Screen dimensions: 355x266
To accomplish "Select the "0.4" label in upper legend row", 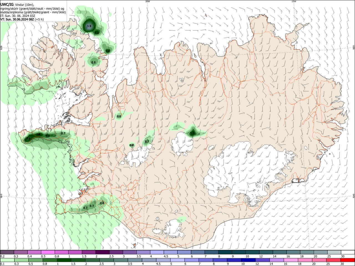I will (30, 256).
